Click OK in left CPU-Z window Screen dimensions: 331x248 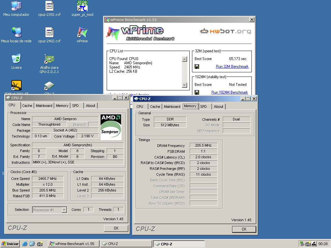tap(116, 228)
